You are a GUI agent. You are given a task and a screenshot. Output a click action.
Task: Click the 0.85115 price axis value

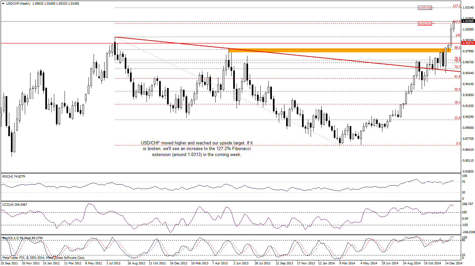468,160
